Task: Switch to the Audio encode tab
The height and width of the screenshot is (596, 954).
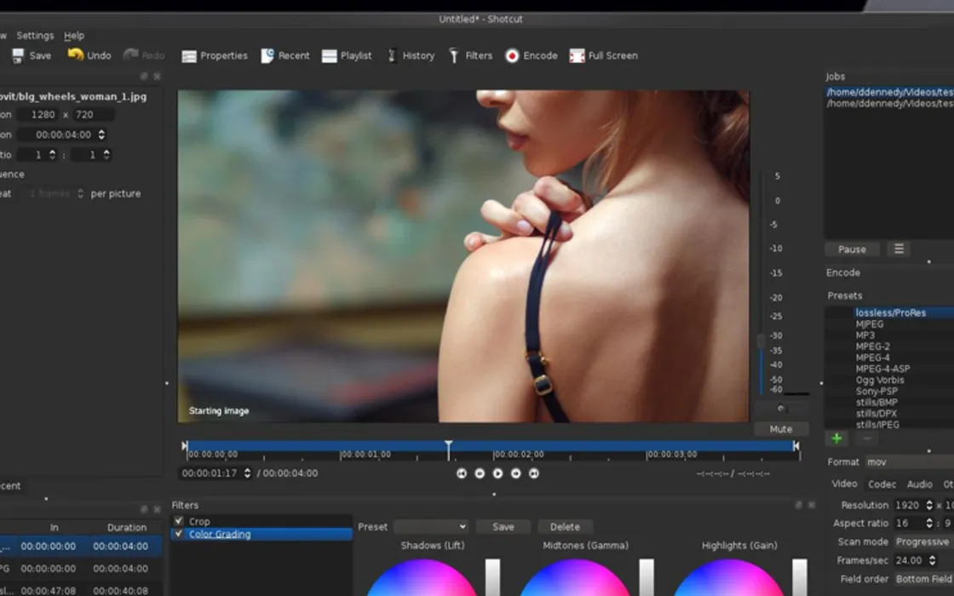Action: [x=919, y=484]
